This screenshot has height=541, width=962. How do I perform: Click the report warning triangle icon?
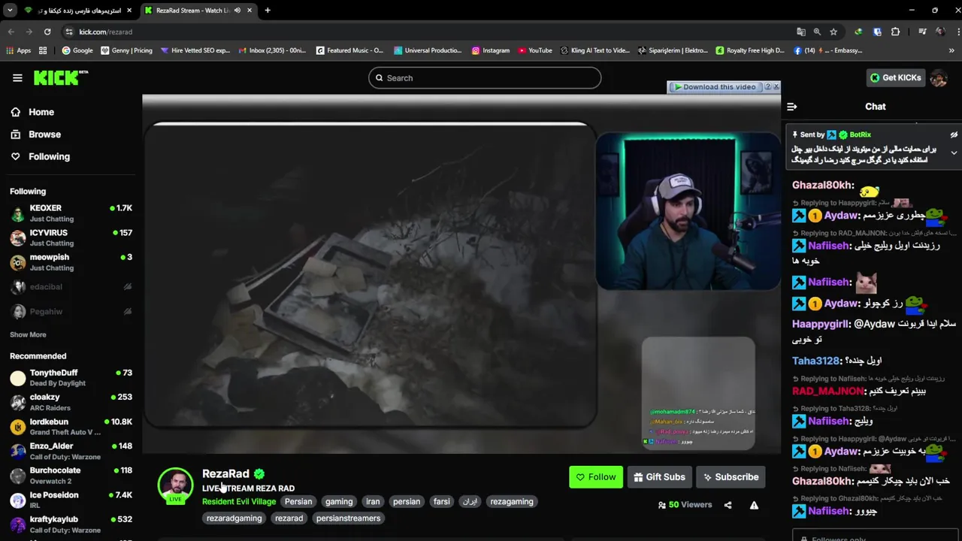pos(754,505)
